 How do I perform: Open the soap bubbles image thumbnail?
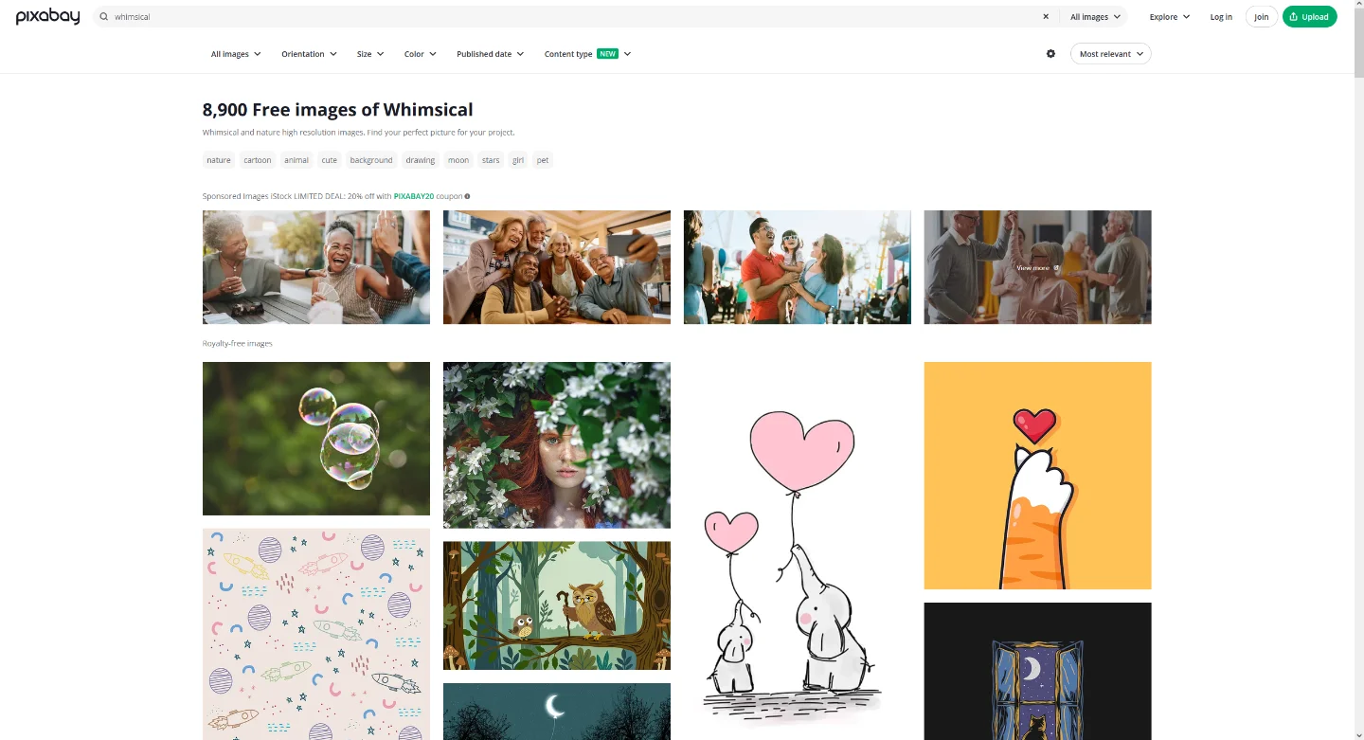point(316,439)
